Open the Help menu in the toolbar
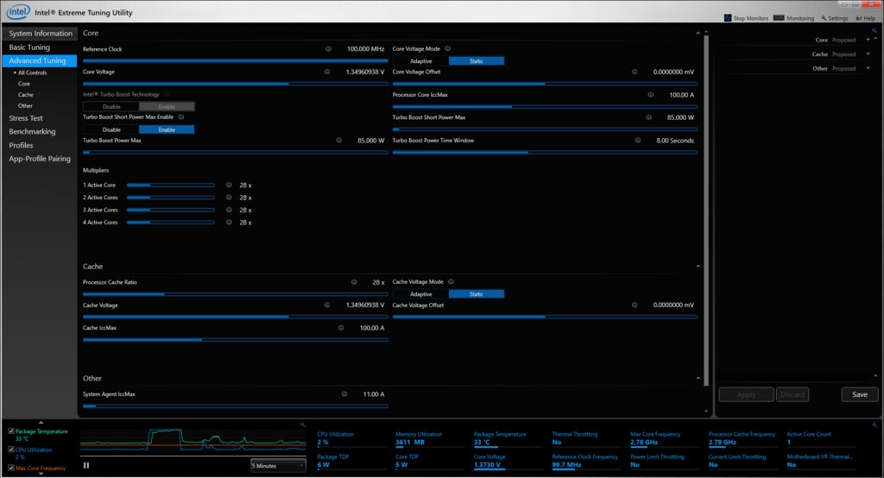Viewport: 884px width, 478px height. point(865,18)
